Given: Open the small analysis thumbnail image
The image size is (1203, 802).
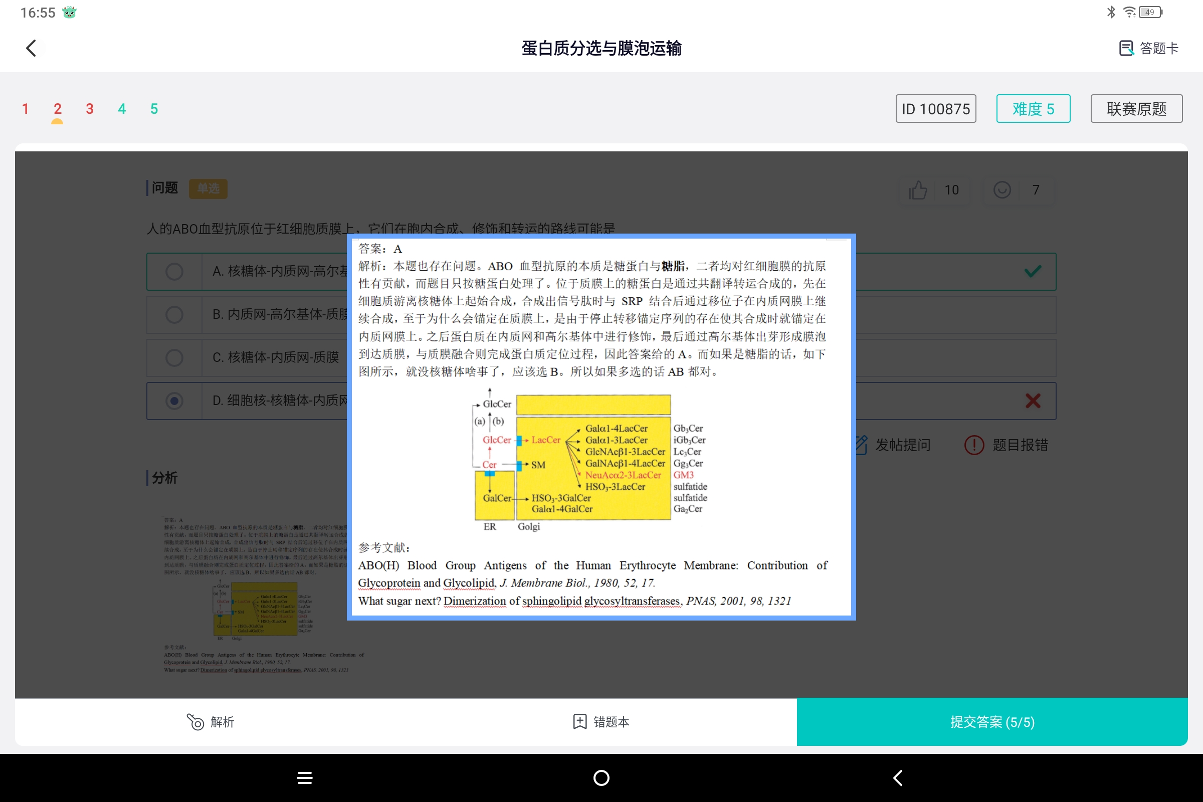Looking at the screenshot, I should 264,595.
